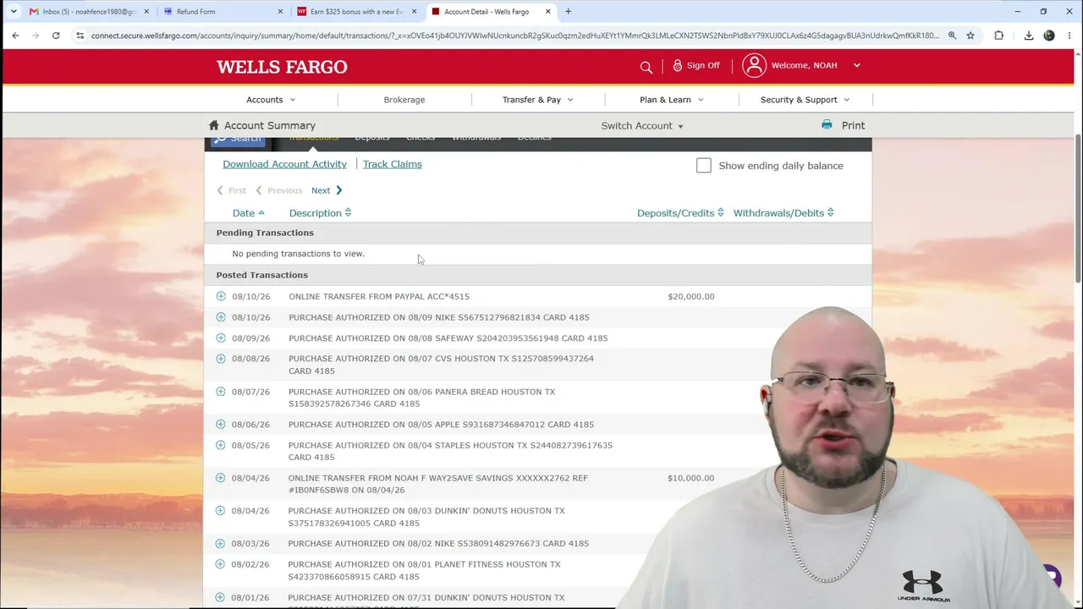Expand the 08/04/26 Way2Save transfer row

(221, 478)
